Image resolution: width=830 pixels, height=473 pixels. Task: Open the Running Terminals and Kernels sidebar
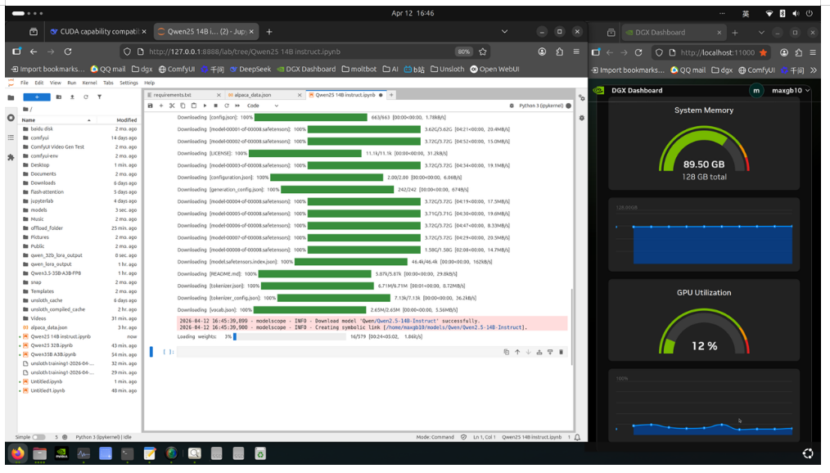click(11, 118)
